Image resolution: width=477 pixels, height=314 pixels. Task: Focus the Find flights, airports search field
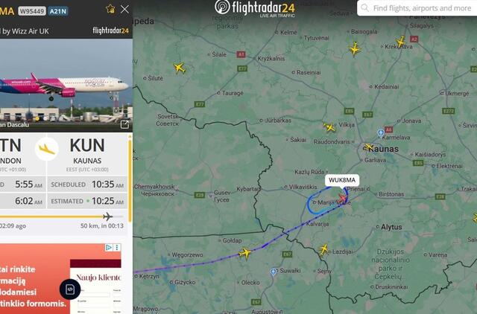[417, 8]
